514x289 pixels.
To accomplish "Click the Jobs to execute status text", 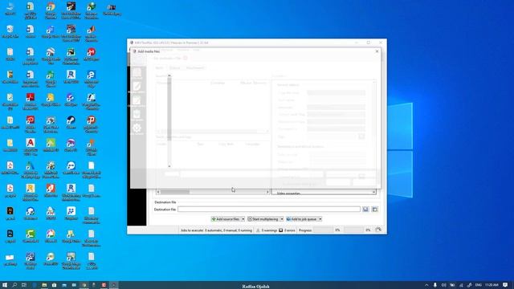I will click(216, 230).
